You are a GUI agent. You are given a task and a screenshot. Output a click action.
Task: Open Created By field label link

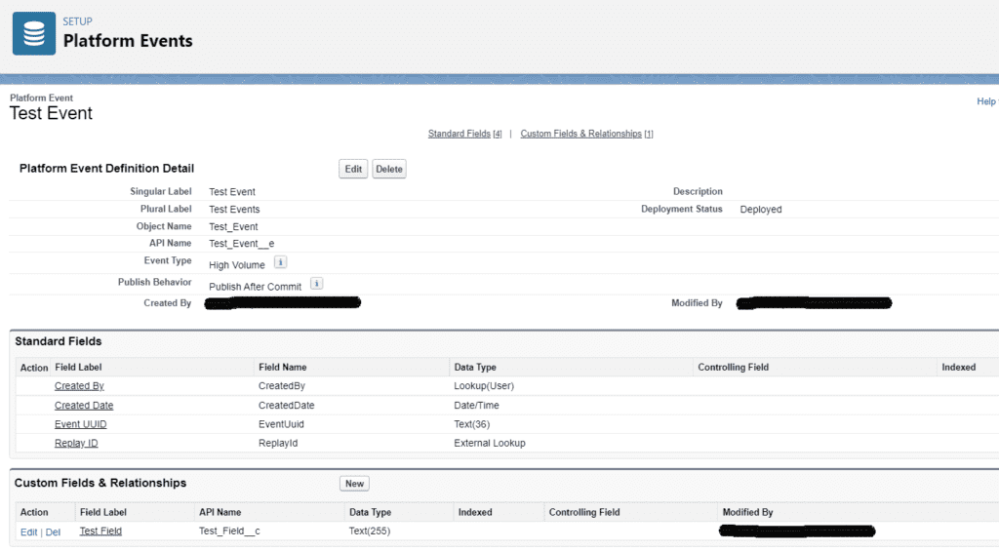79,386
